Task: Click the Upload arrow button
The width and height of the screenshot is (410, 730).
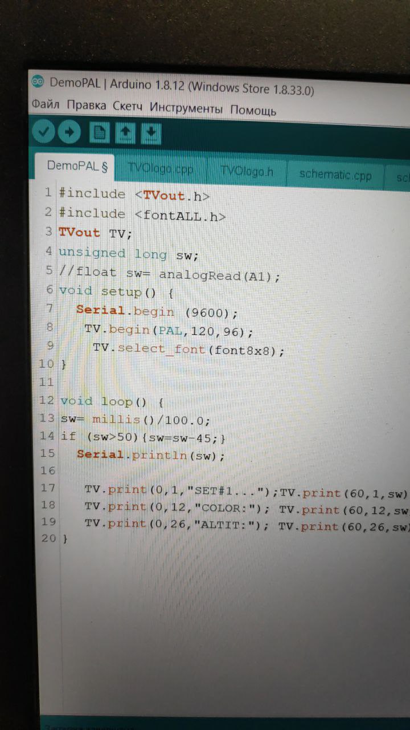Action: coord(69,132)
